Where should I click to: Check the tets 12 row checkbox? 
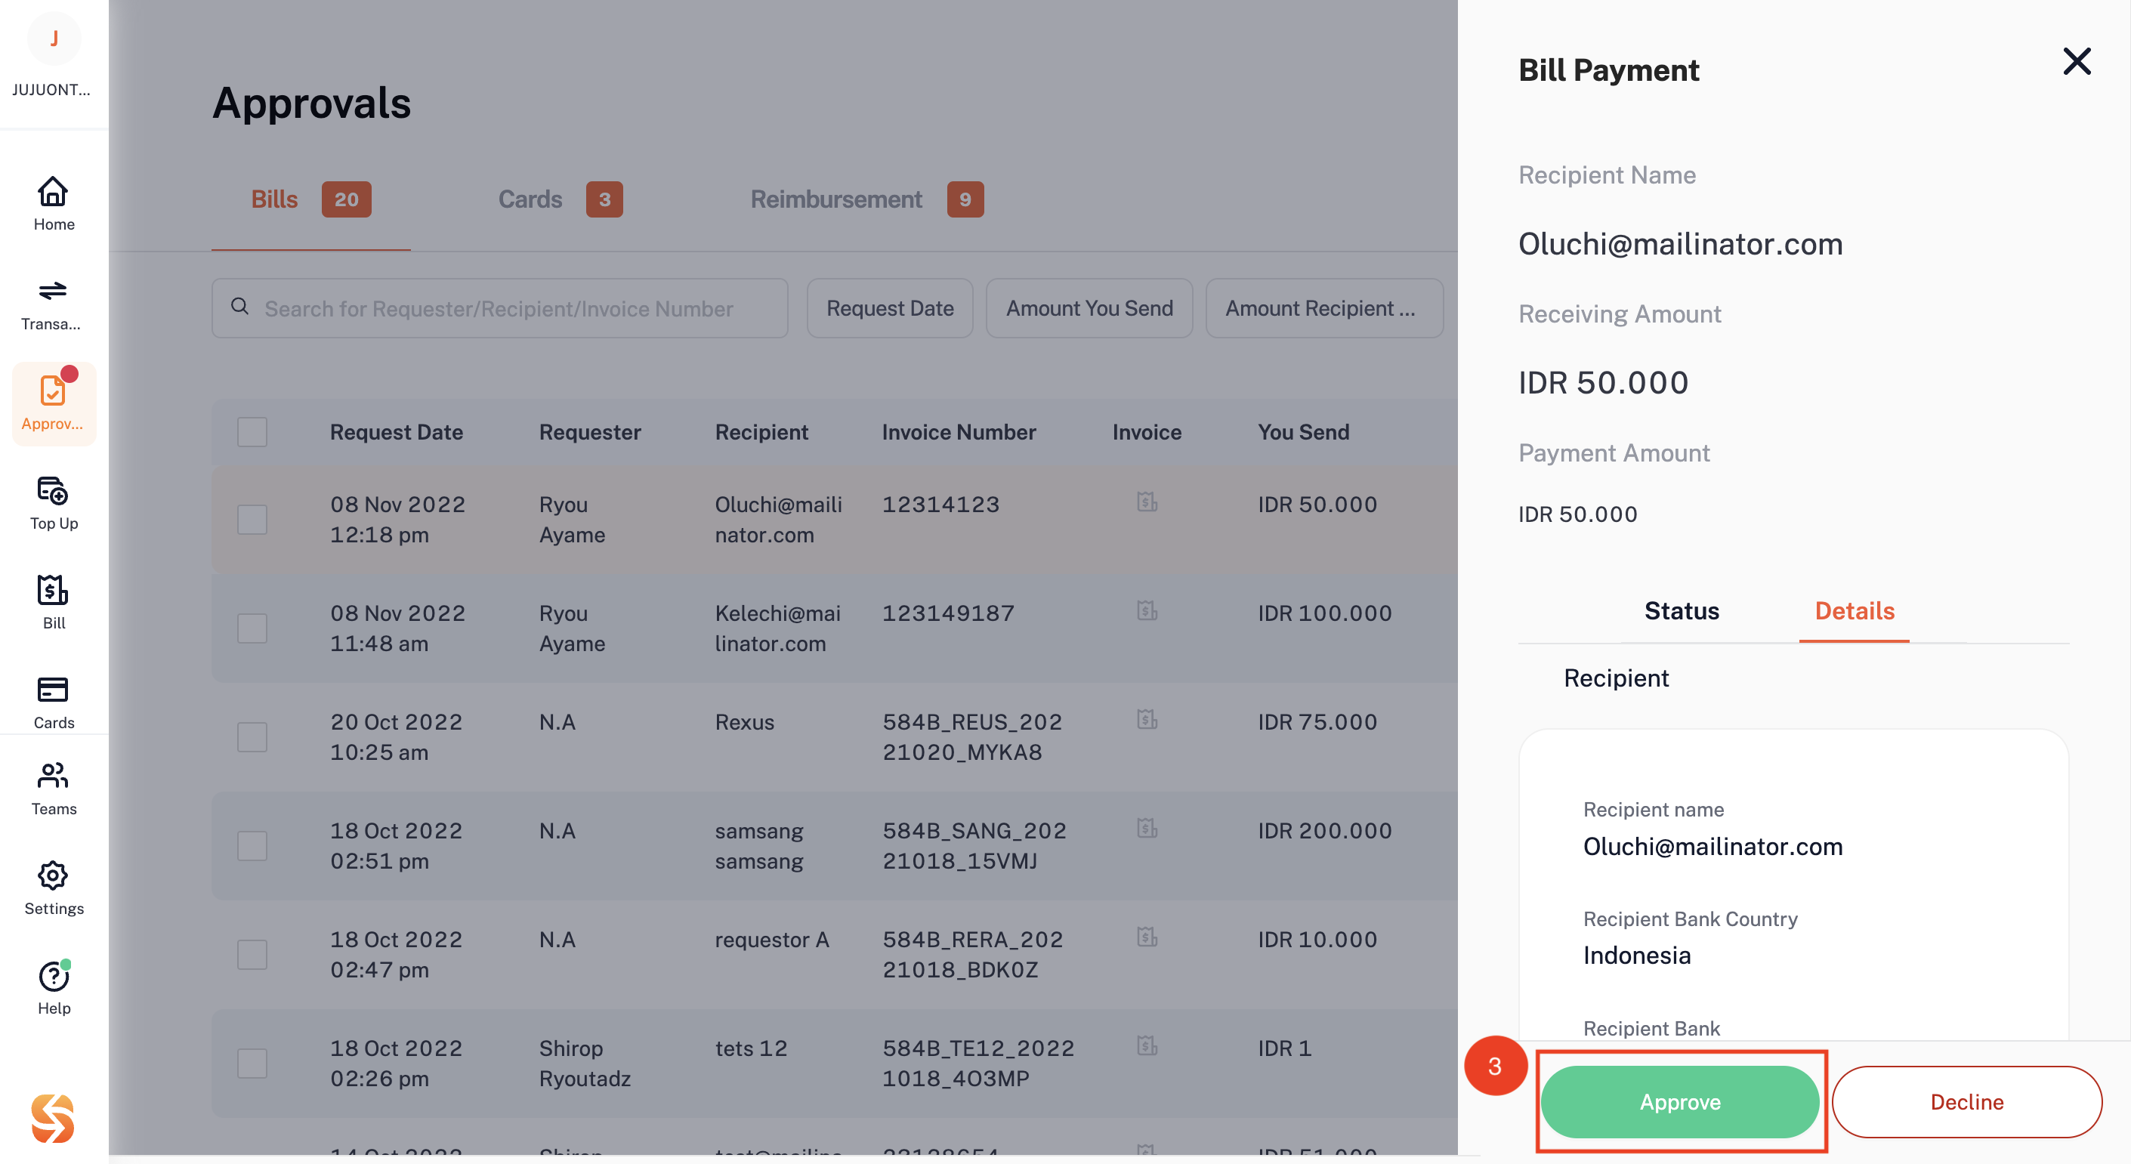click(x=252, y=1064)
